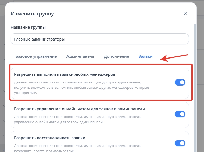
Task: Turn off the restore requests toggle
Action: (x=180, y=143)
